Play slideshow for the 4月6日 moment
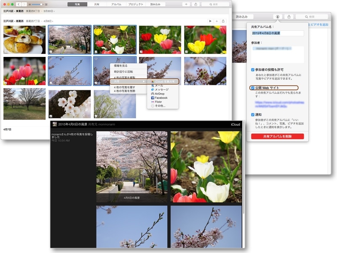 [x=210, y=21]
